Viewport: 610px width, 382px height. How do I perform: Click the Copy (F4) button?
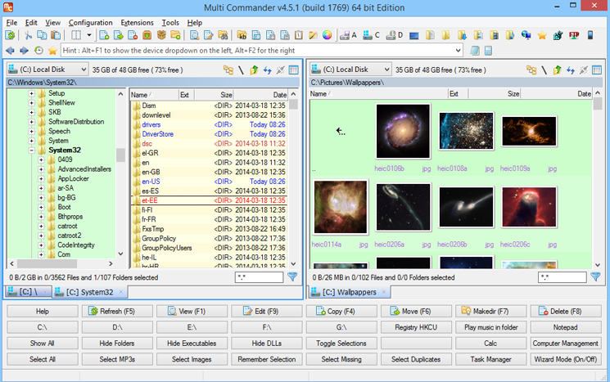[x=341, y=312]
